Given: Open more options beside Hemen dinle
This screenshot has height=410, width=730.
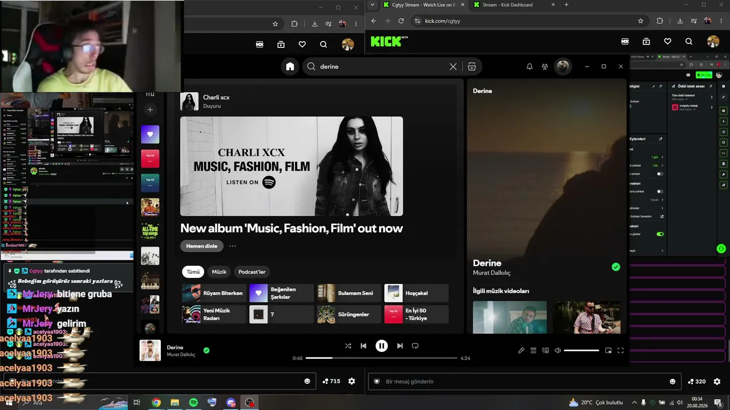Looking at the screenshot, I should (x=233, y=246).
